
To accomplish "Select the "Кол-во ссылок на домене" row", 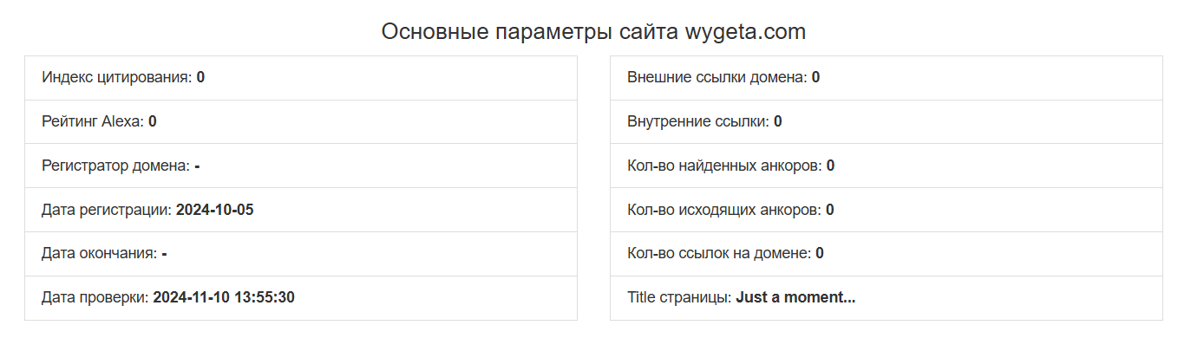I will (886, 255).
